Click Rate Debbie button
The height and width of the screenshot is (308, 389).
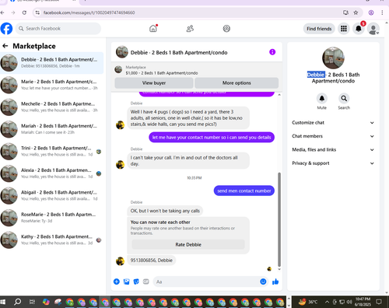click(x=188, y=244)
